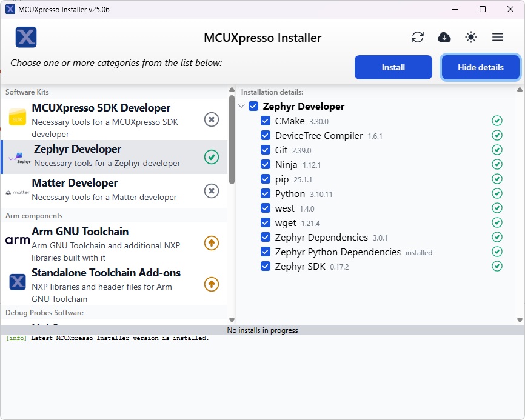The width and height of the screenshot is (525, 420).
Task: Click the Matter Developer not-installed icon
Action: click(x=212, y=191)
